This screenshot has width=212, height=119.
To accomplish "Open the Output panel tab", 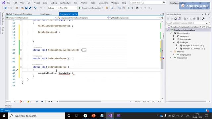I will click(x=8, y=106).
